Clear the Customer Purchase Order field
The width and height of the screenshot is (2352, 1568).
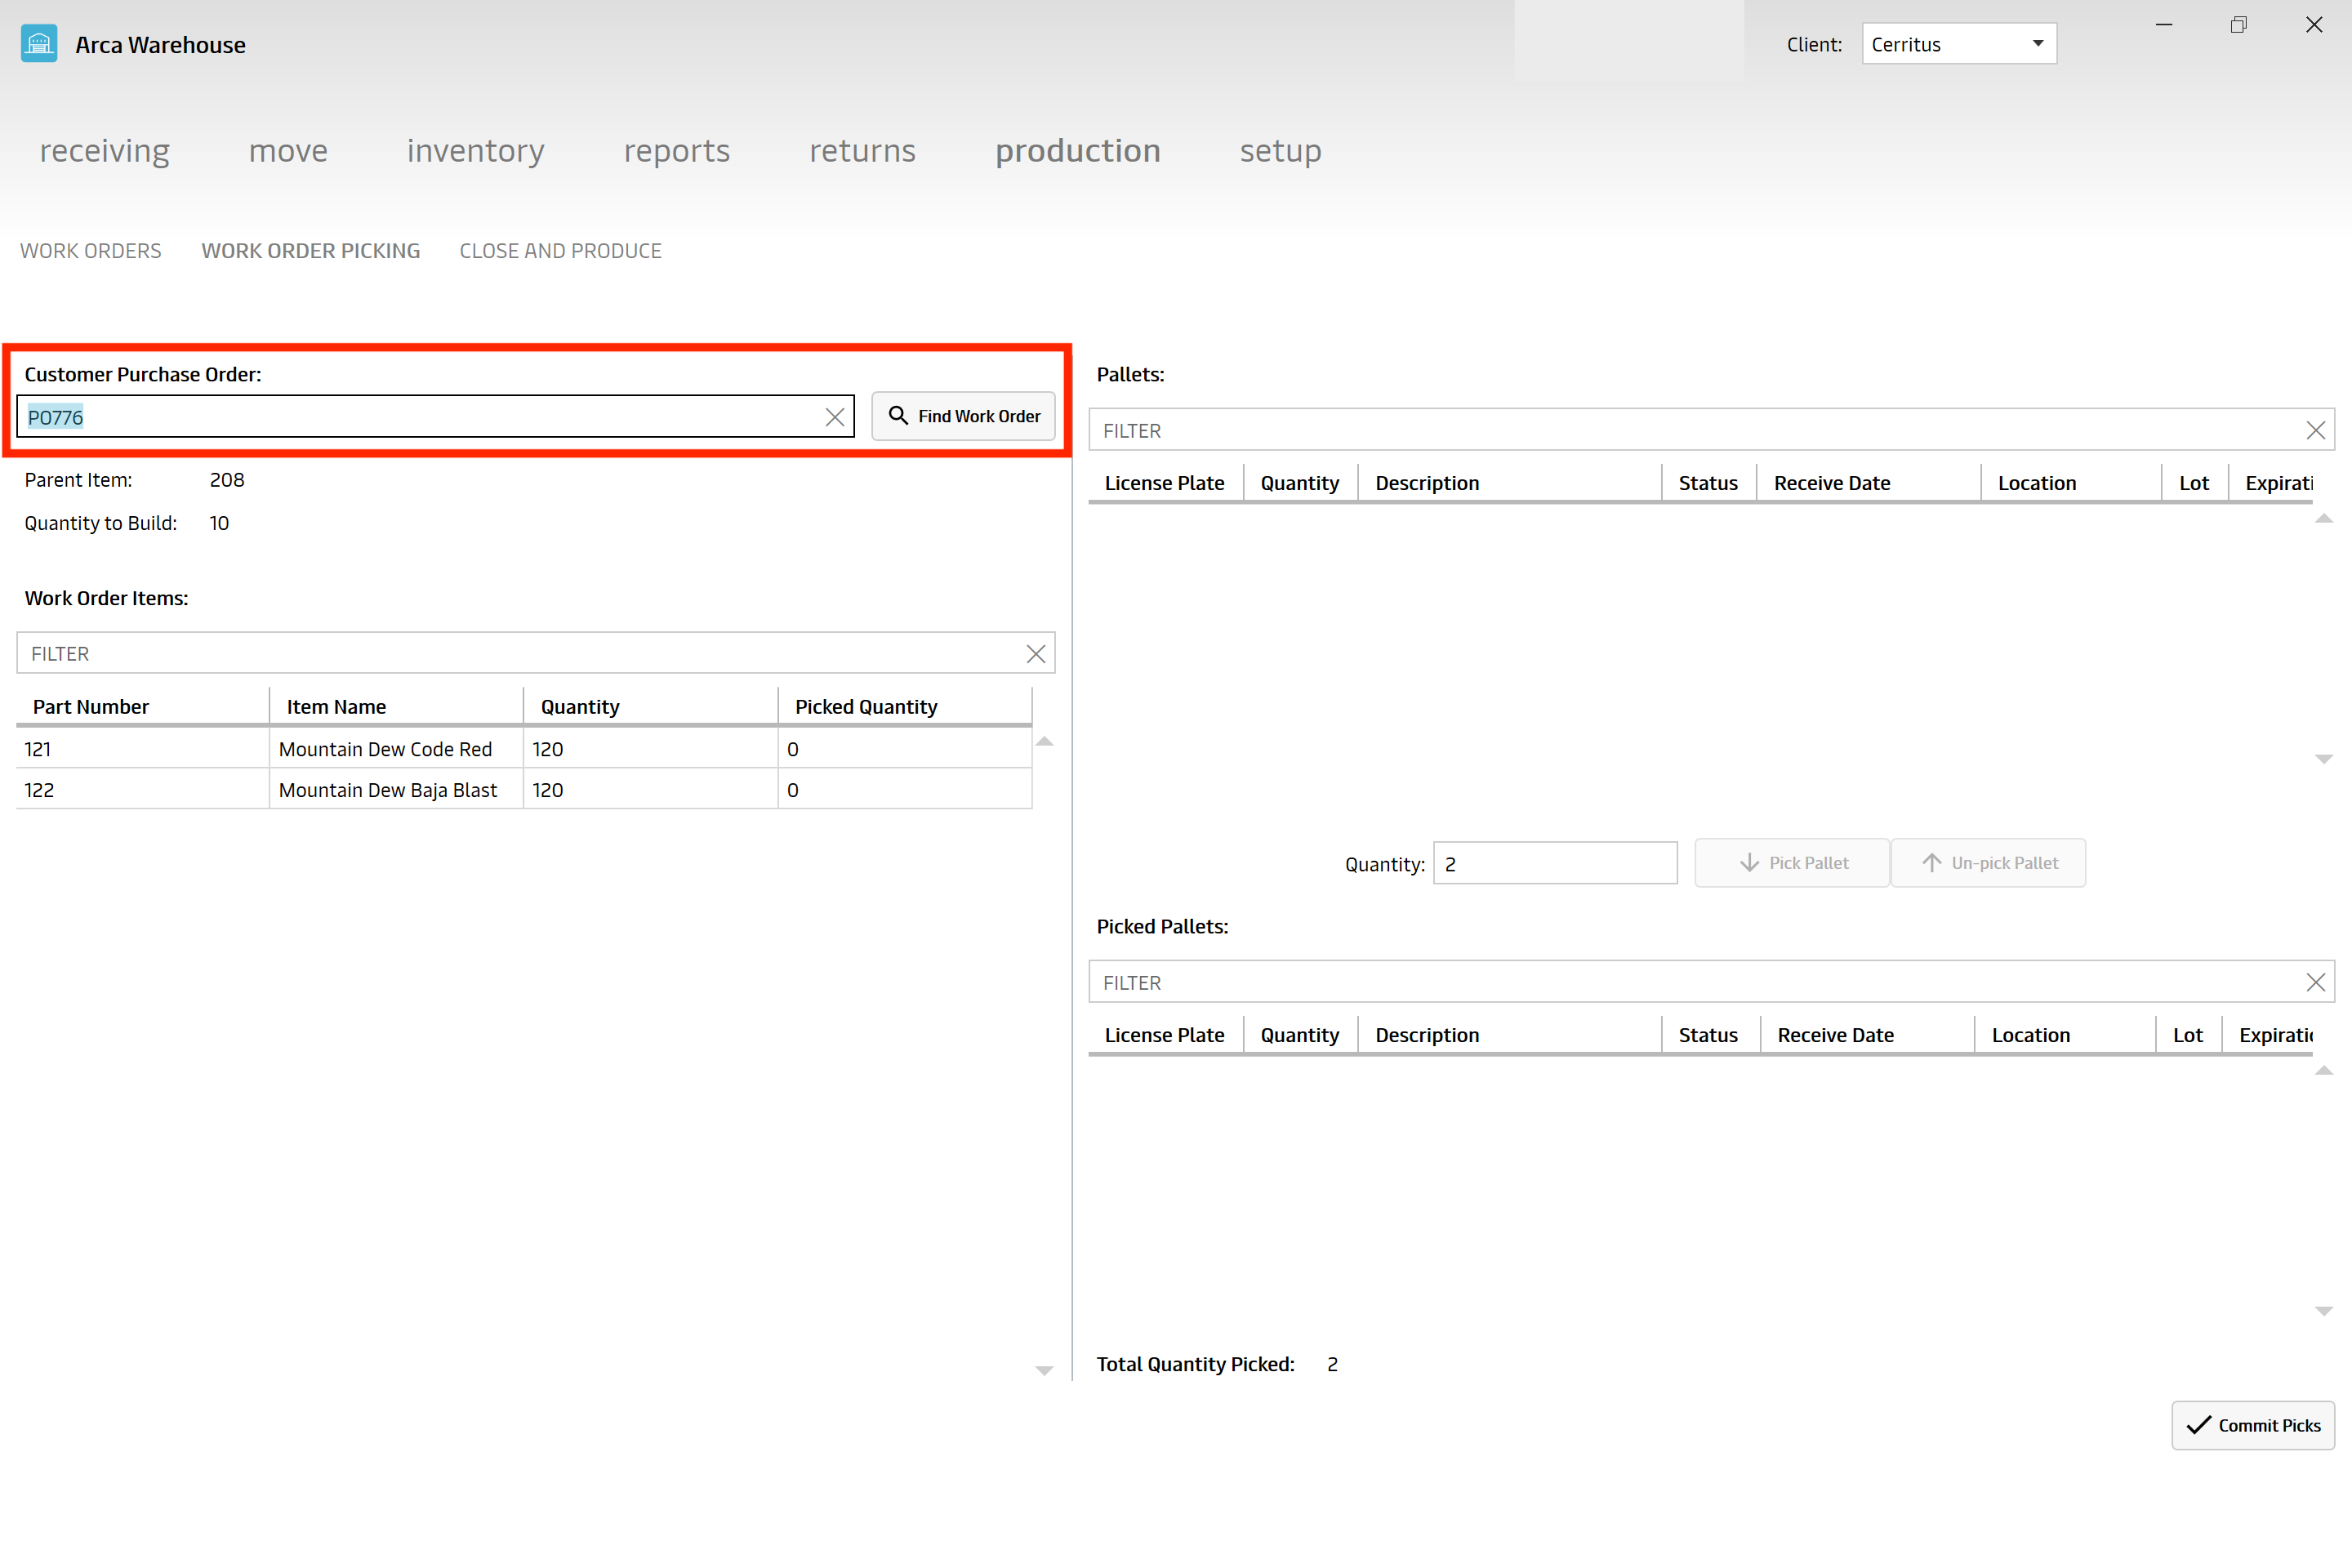pyautogui.click(x=835, y=416)
